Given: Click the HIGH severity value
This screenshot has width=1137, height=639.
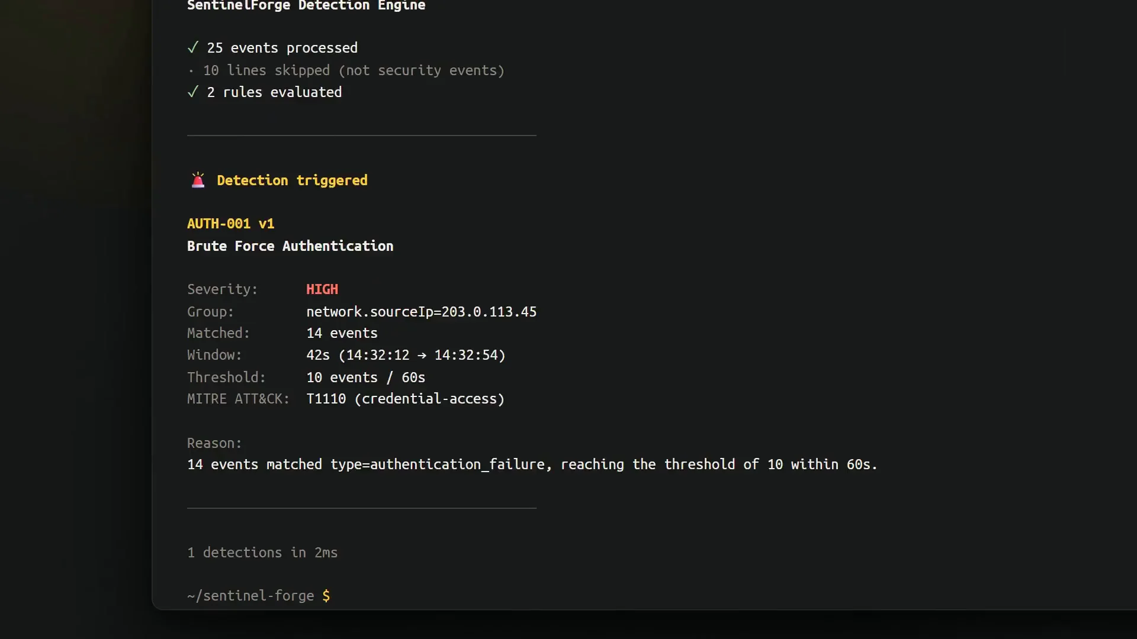Looking at the screenshot, I should coord(322,289).
